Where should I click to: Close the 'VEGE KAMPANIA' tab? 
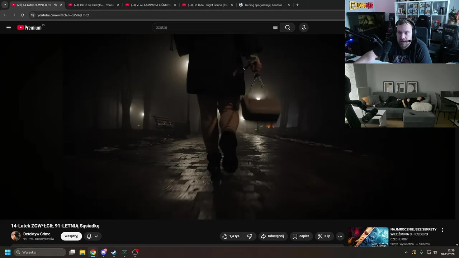[x=175, y=5]
